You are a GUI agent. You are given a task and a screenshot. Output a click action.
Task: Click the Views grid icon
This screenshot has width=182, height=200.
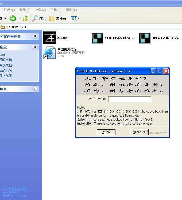[74, 18]
